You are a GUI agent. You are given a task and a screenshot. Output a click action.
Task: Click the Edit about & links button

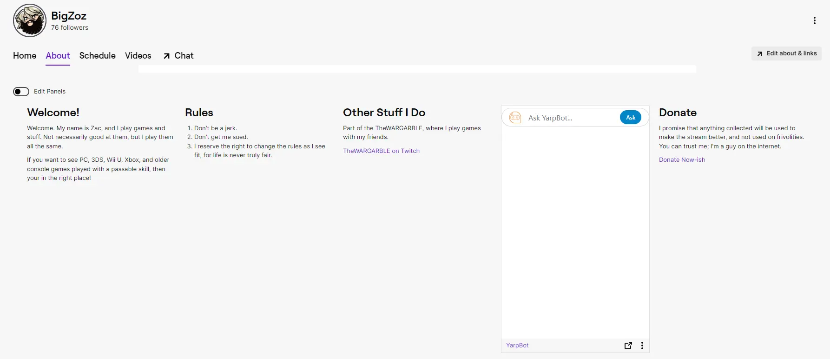(786, 53)
